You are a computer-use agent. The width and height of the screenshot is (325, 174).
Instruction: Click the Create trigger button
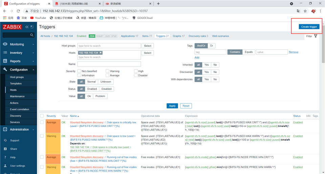point(309,27)
